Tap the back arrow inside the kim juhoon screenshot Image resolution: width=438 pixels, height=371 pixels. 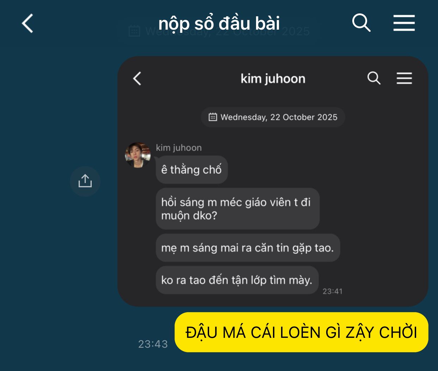pyautogui.click(x=137, y=78)
